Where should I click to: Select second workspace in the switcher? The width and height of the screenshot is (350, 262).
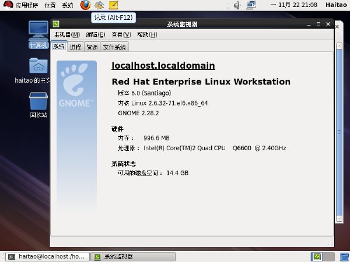point(328,257)
